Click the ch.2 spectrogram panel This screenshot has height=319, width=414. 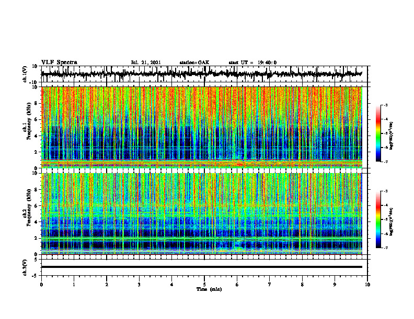(201, 214)
